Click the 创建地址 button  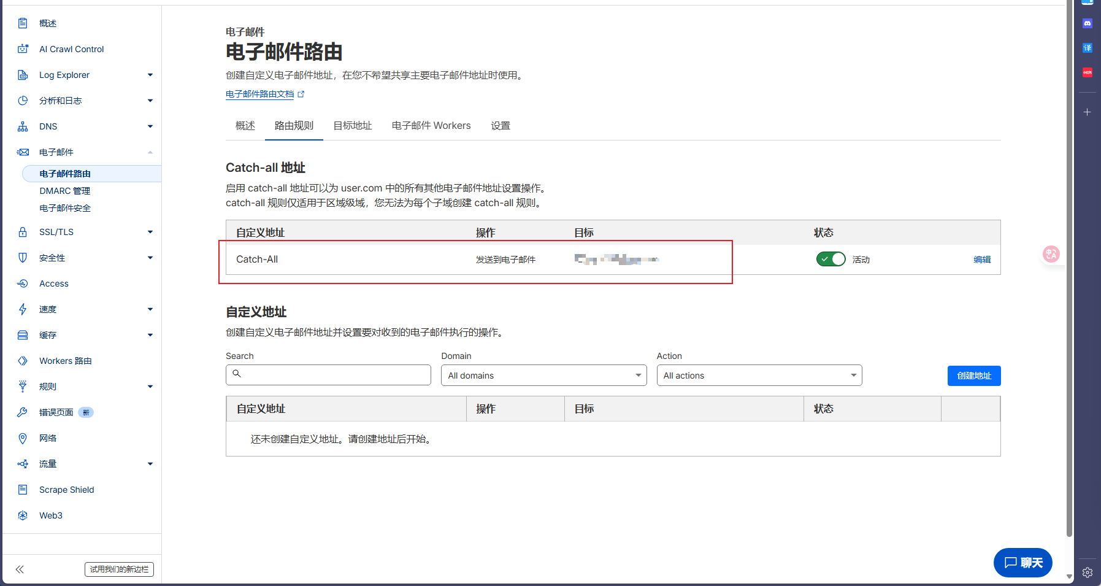coord(973,376)
